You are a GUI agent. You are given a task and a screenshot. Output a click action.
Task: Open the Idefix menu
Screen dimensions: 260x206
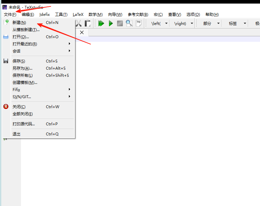pyautogui.click(x=45, y=15)
